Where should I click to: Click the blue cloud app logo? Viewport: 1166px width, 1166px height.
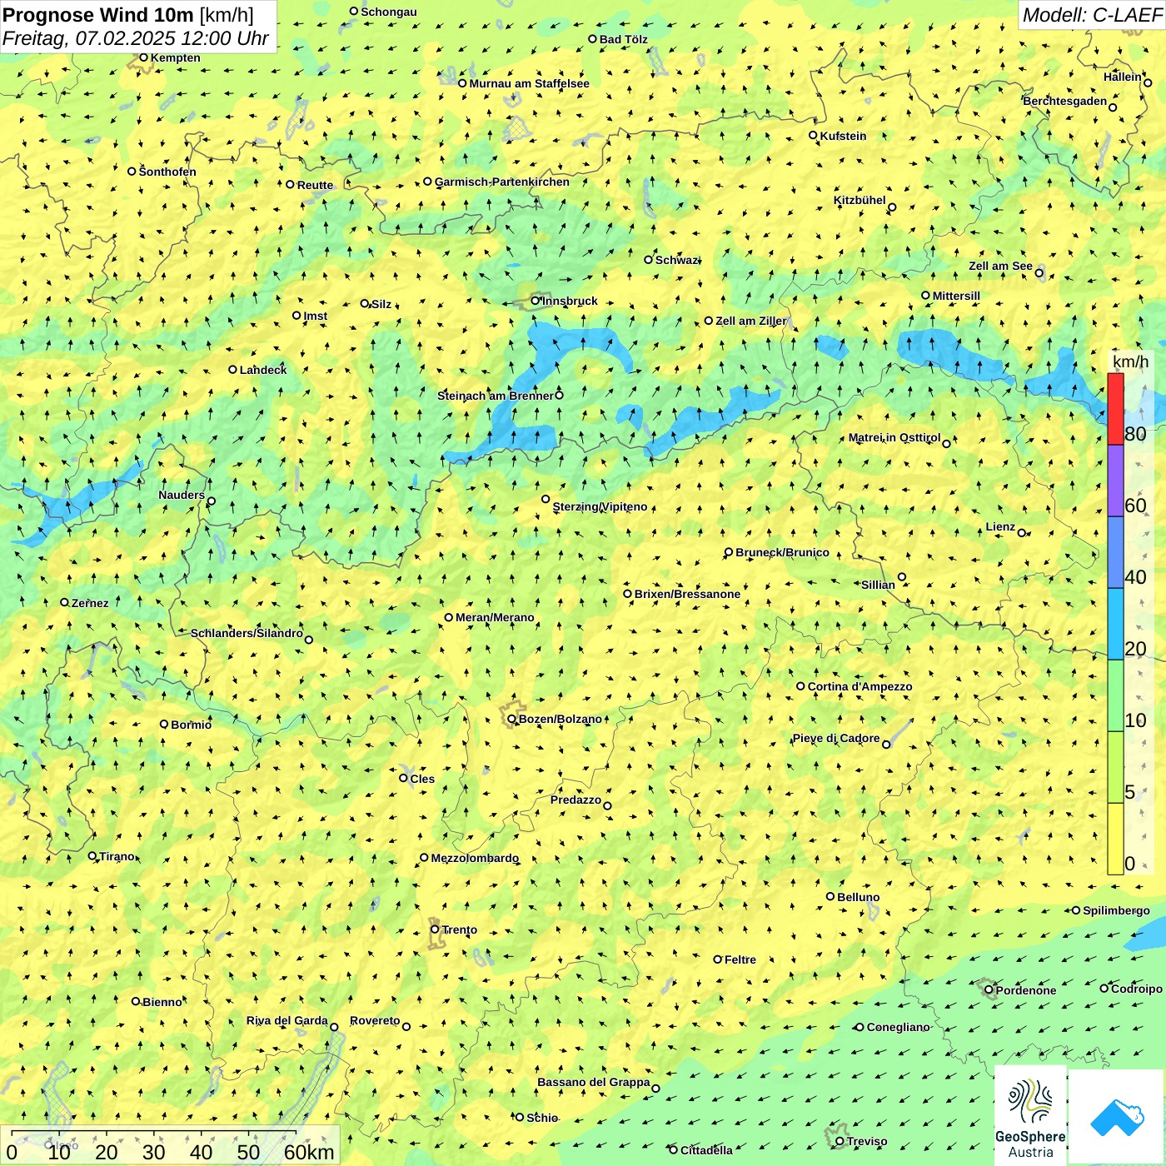1117,1118
